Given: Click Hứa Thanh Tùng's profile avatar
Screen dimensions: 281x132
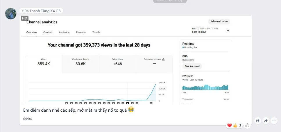Looking at the screenshot, I should click(x=11, y=14).
